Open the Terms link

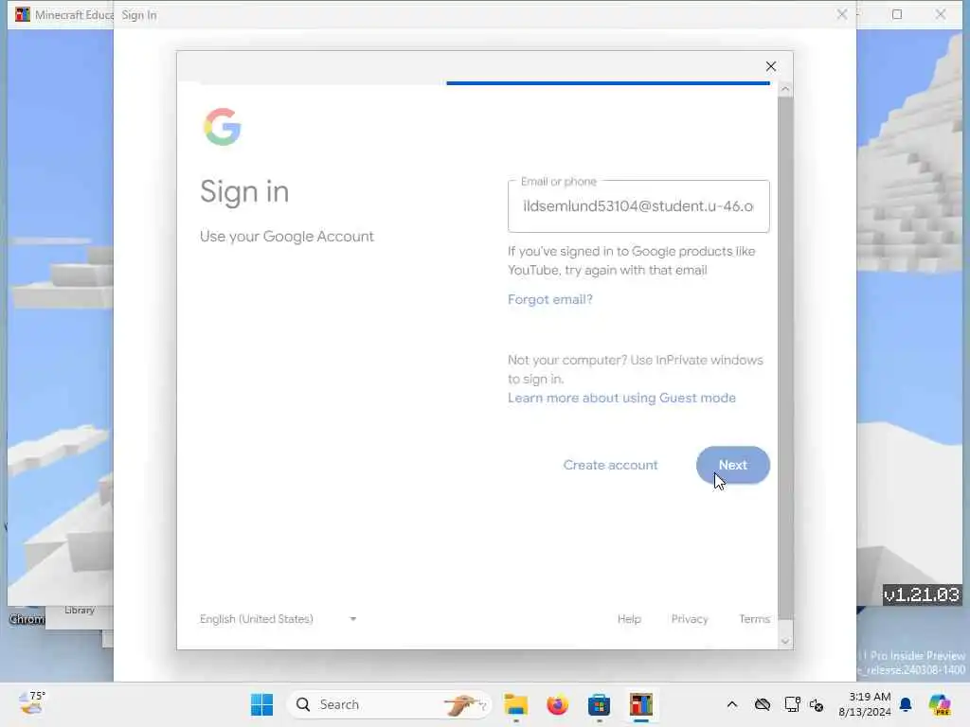click(x=754, y=619)
